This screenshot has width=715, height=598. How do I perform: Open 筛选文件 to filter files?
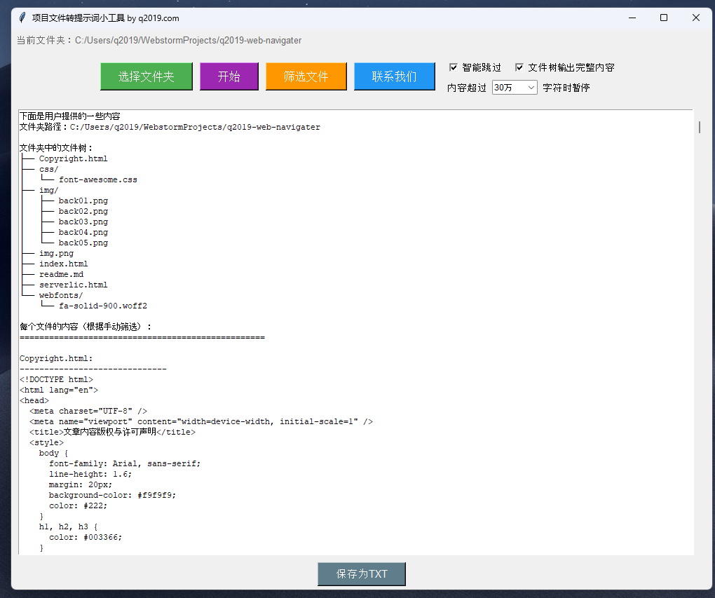[306, 76]
